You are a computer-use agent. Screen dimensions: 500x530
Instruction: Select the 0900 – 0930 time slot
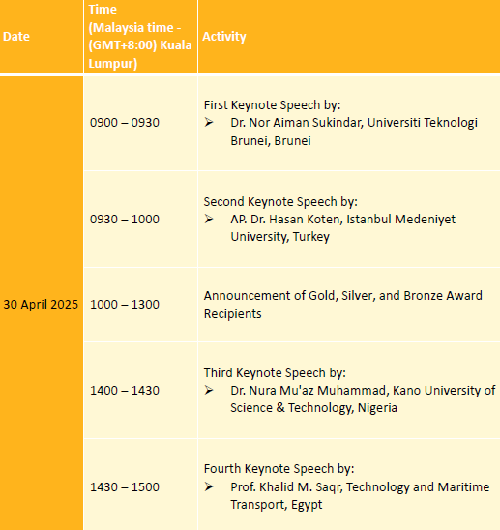pyautogui.click(x=125, y=123)
